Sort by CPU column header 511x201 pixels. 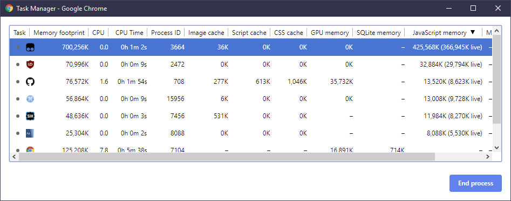pyautogui.click(x=98, y=32)
